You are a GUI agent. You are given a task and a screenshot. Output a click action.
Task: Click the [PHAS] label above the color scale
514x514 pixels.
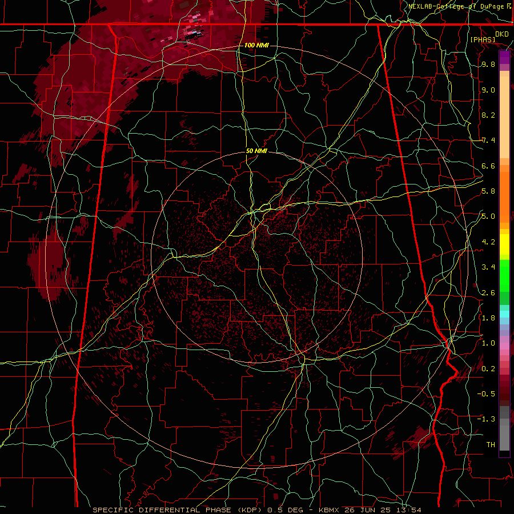[x=483, y=39]
